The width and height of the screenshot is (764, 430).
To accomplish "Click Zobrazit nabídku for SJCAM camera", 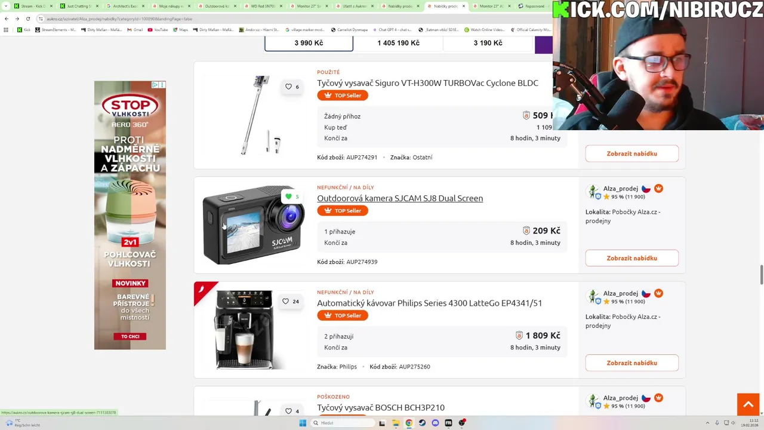I will tap(631, 258).
